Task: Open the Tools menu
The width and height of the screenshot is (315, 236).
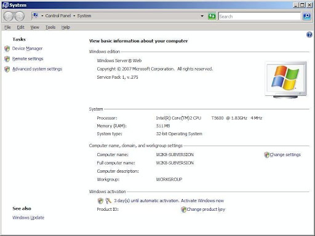Action: click(50, 27)
